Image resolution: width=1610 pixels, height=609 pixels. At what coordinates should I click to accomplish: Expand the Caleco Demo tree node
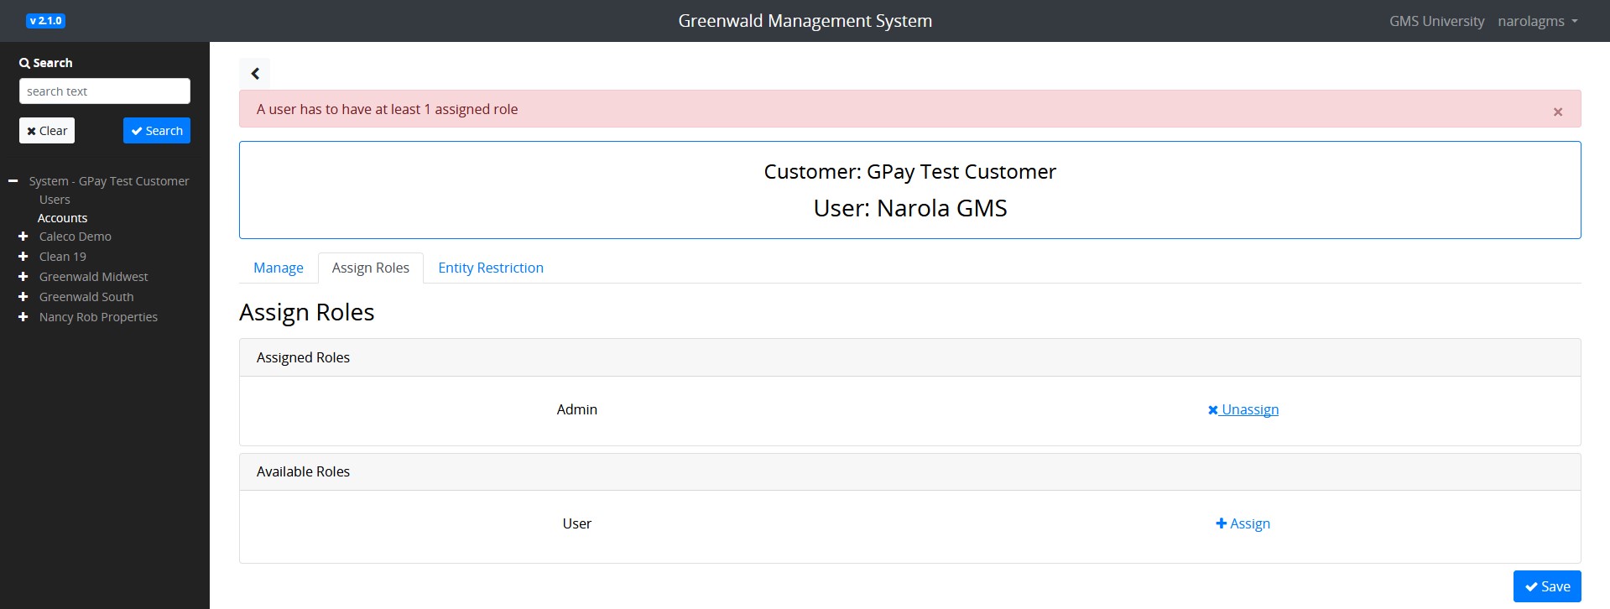click(x=23, y=237)
